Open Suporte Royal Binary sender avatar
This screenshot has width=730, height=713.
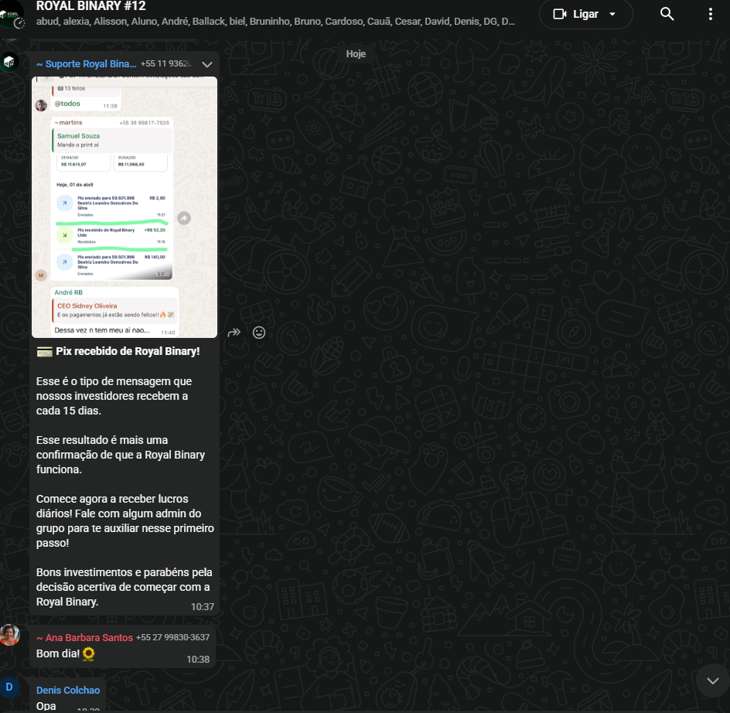[10, 62]
